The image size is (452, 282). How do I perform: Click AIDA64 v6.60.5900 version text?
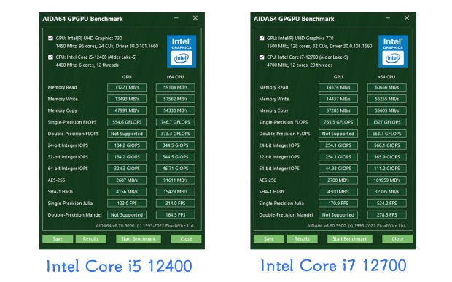pos(327,225)
